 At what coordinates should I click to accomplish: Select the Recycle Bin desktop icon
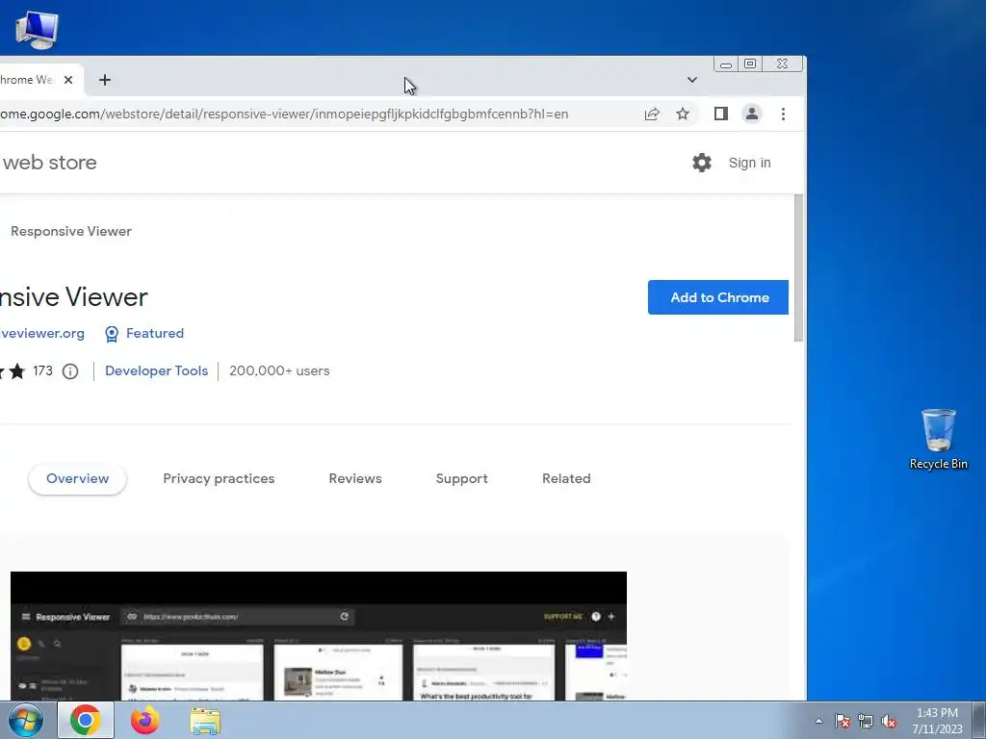click(938, 439)
